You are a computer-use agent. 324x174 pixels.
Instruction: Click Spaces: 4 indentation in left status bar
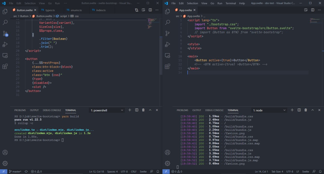point(112,171)
